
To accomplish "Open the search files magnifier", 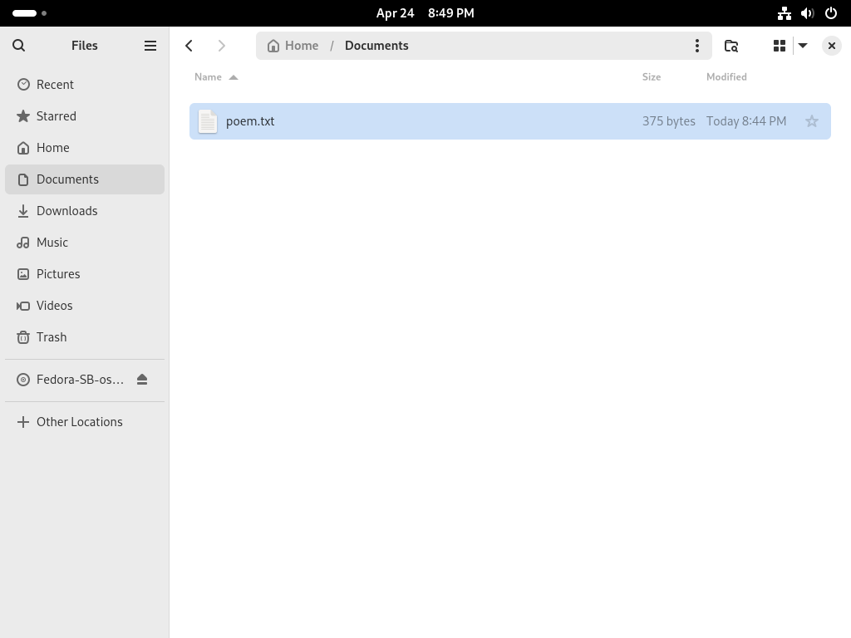I will point(18,46).
